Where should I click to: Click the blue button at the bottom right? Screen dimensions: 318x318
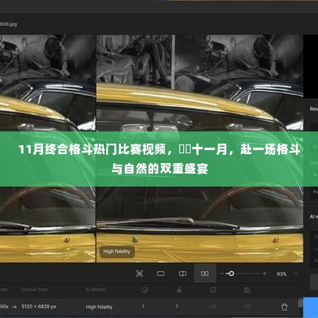pos(311,307)
